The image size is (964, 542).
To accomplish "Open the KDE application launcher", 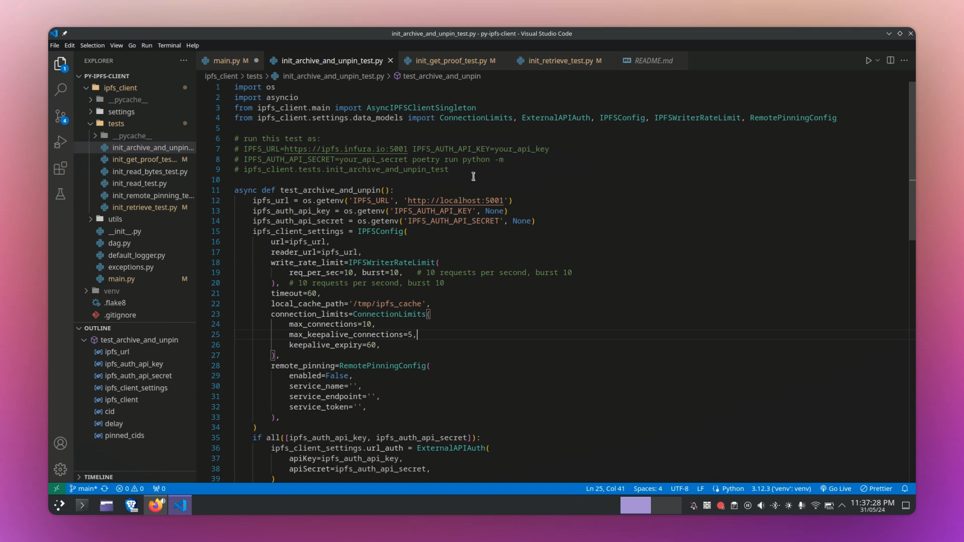I will [x=59, y=505].
